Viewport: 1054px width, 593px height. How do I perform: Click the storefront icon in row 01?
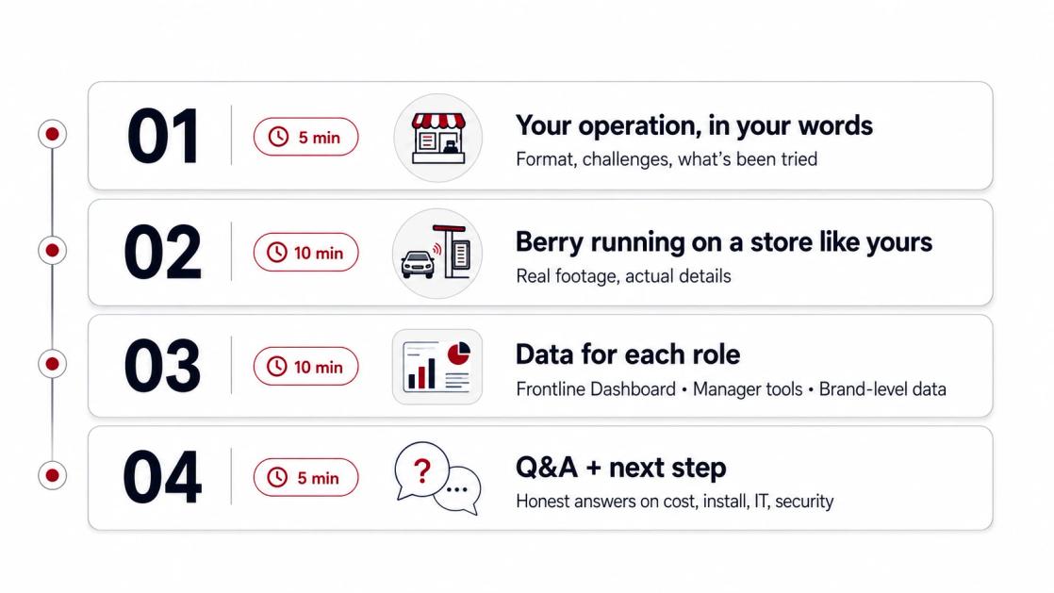pyautogui.click(x=437, y=138)
